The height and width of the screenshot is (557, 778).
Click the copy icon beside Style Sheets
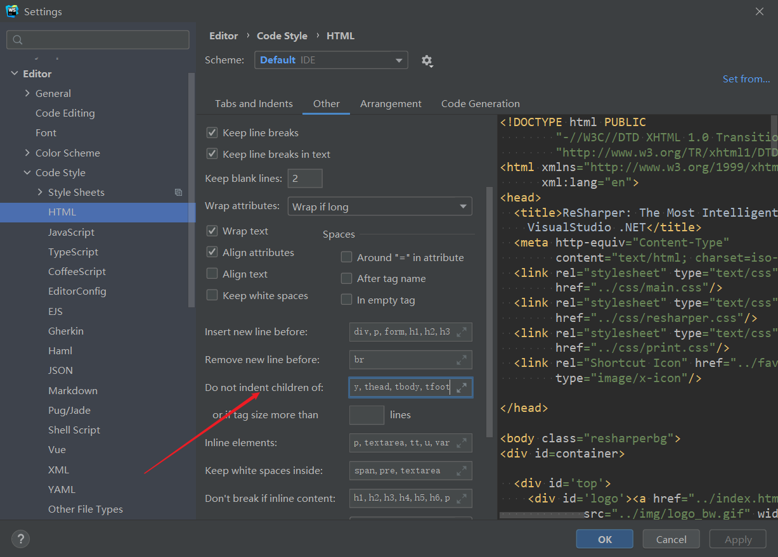click(x=179, y=193)
